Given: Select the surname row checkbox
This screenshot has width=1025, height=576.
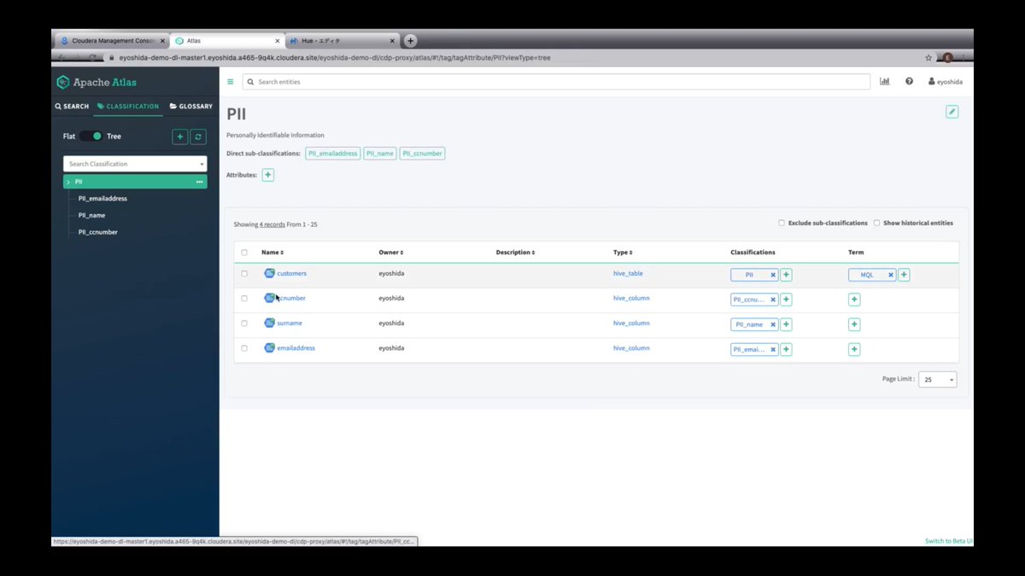Looking at the screenshot, I should point(244,323).
